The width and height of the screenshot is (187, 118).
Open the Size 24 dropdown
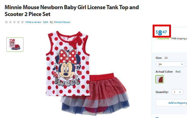(170, 64)
